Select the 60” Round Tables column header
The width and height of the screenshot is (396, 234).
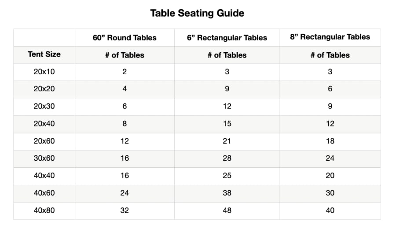point(125,38)
